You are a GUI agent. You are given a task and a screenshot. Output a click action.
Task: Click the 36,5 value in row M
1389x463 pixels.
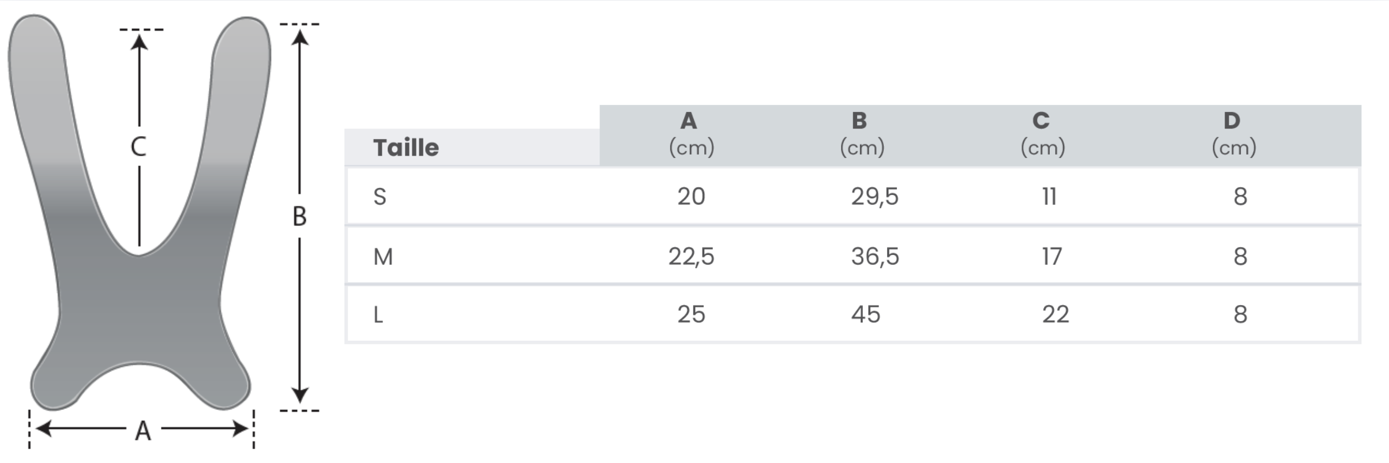coord(874,257)
